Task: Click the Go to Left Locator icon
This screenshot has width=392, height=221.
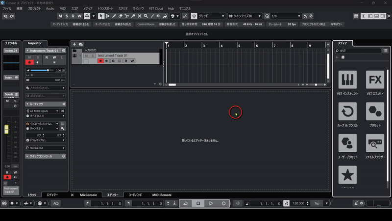Action: pyautogui.click(x=87, y=203)
